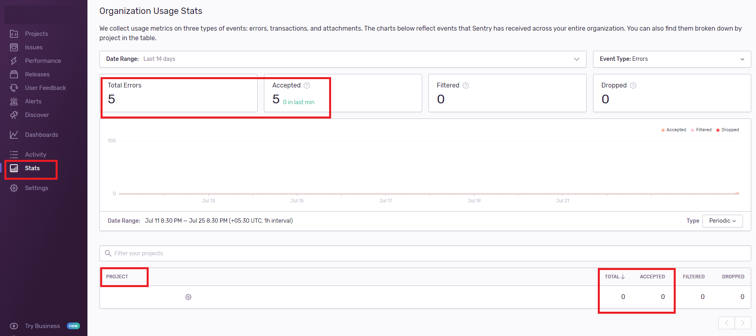Click the Accepted help question-mark icon
The width and height of the screenshot is (756, 336).
[307, 85]
